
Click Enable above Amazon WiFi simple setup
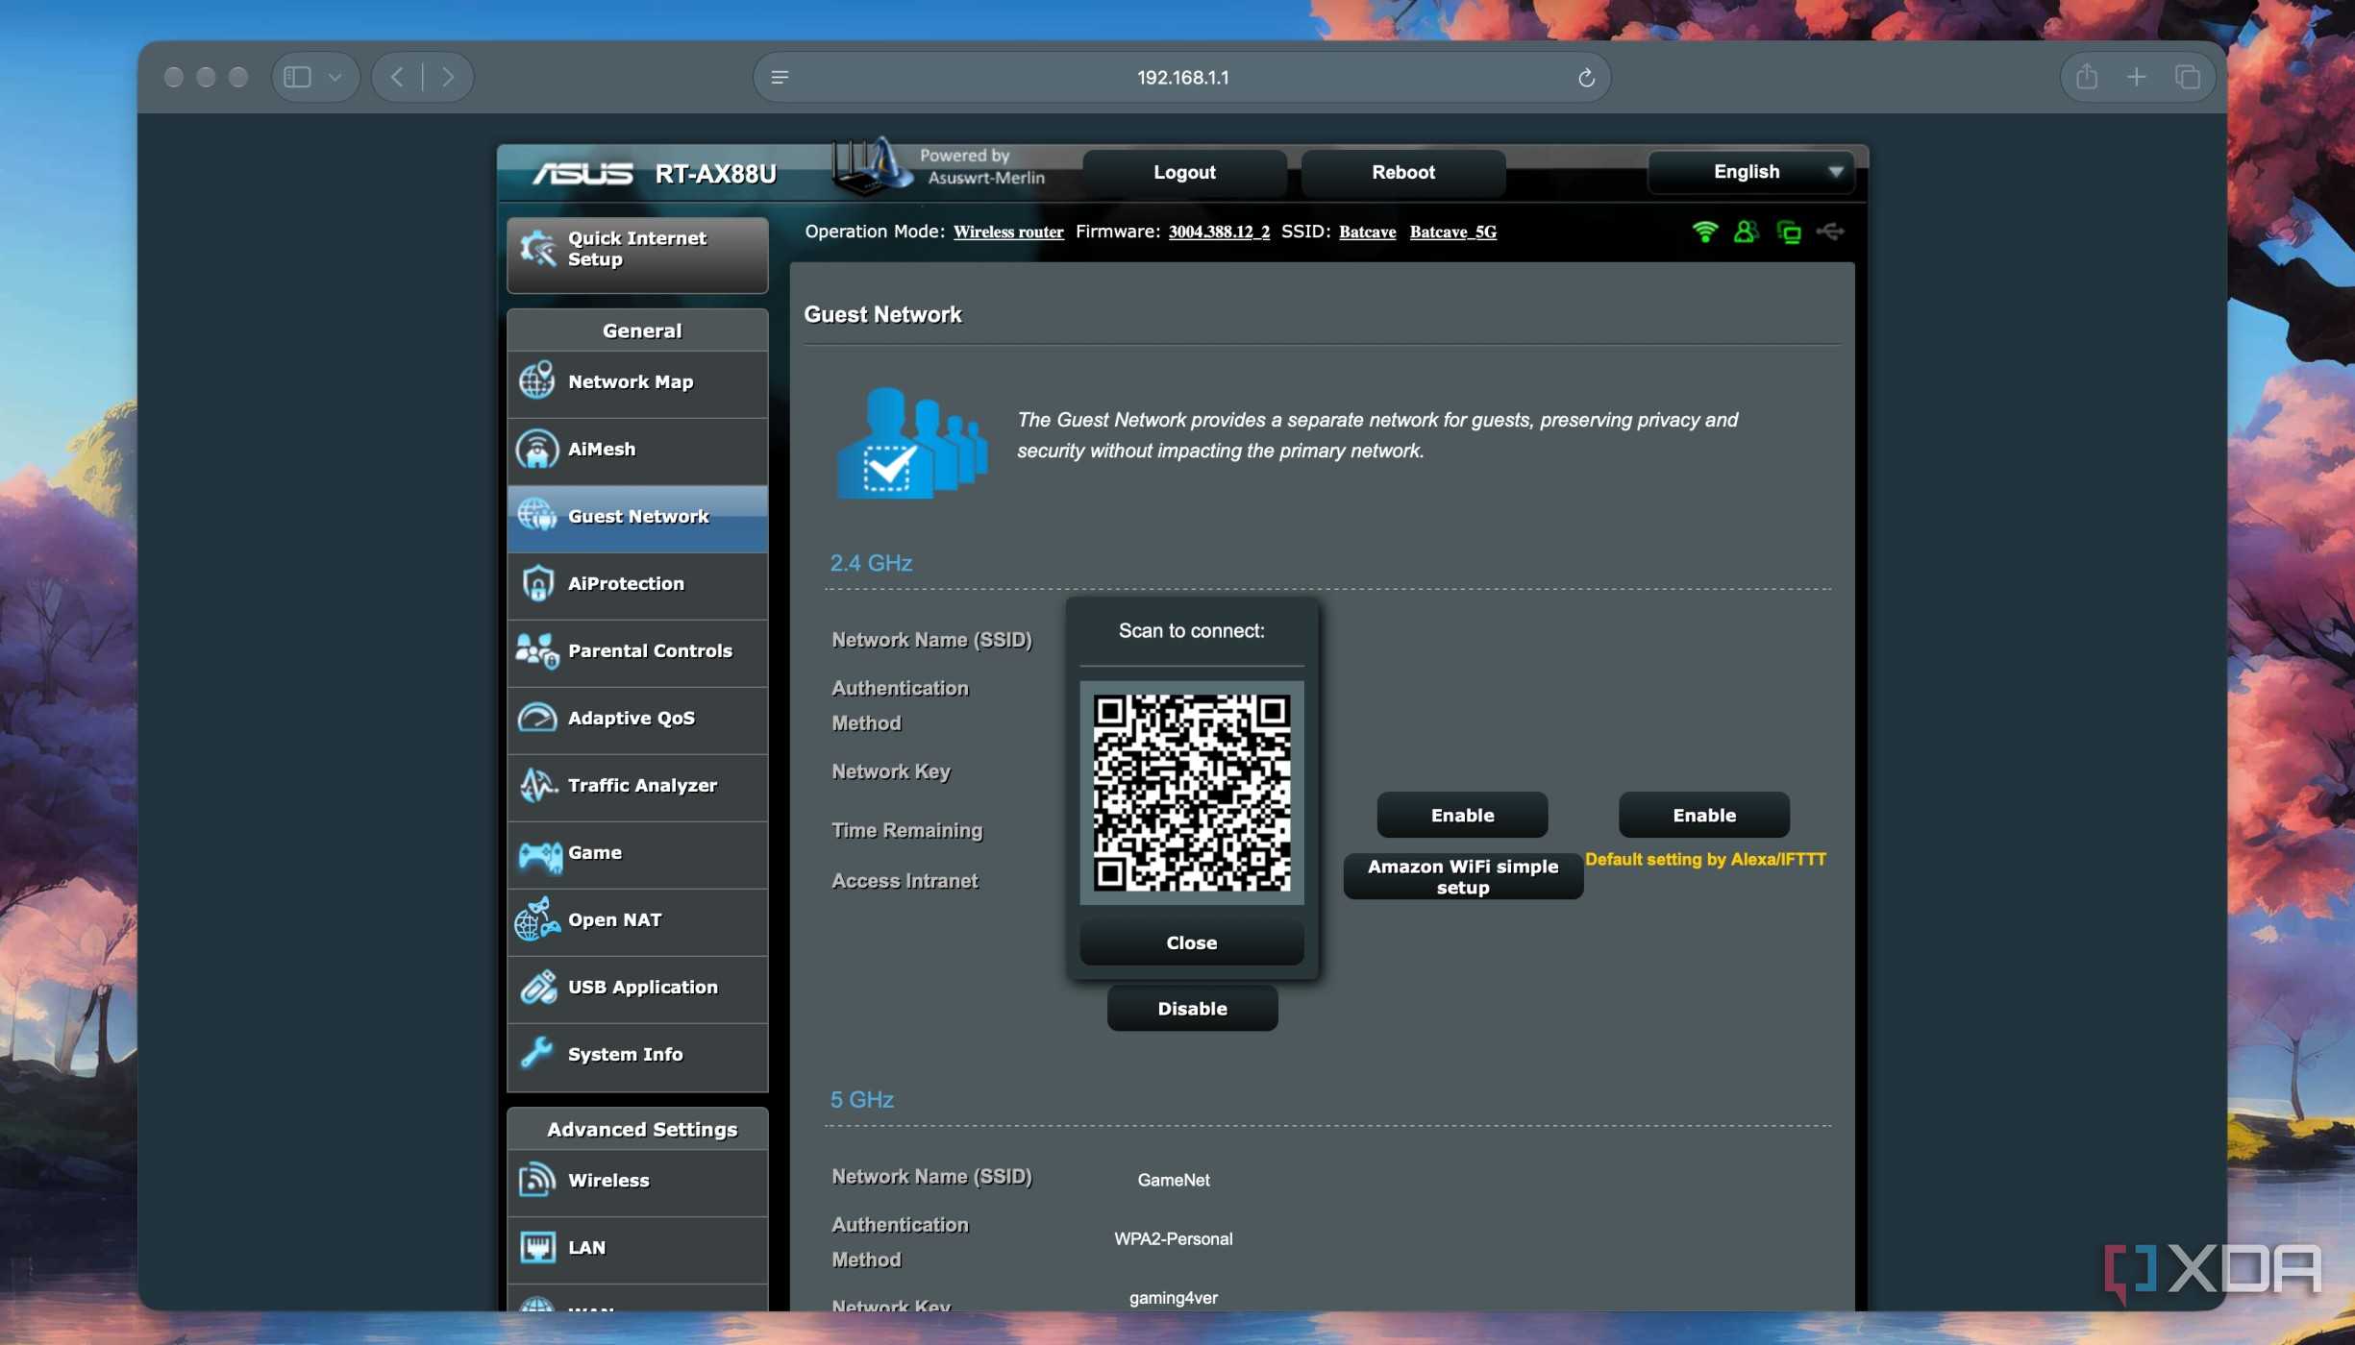pos(1462,816)
